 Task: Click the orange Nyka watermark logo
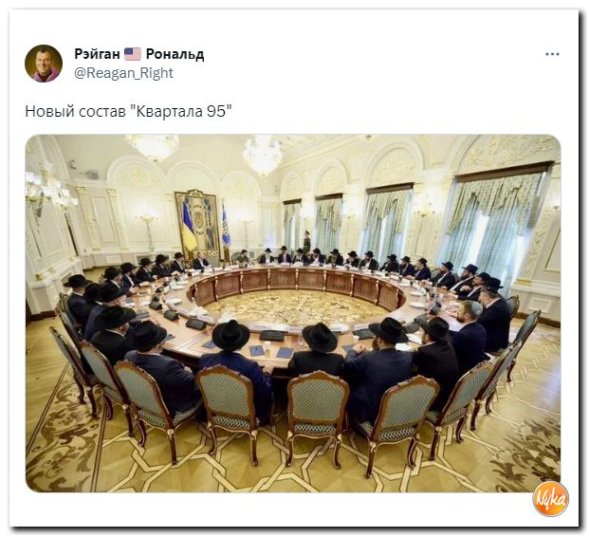coord(550,498)
